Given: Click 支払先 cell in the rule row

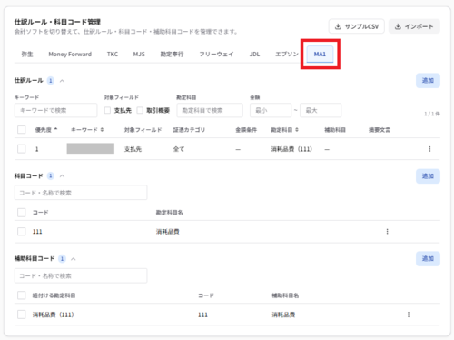Looking at the screenshot, I should tap(133, 149).
